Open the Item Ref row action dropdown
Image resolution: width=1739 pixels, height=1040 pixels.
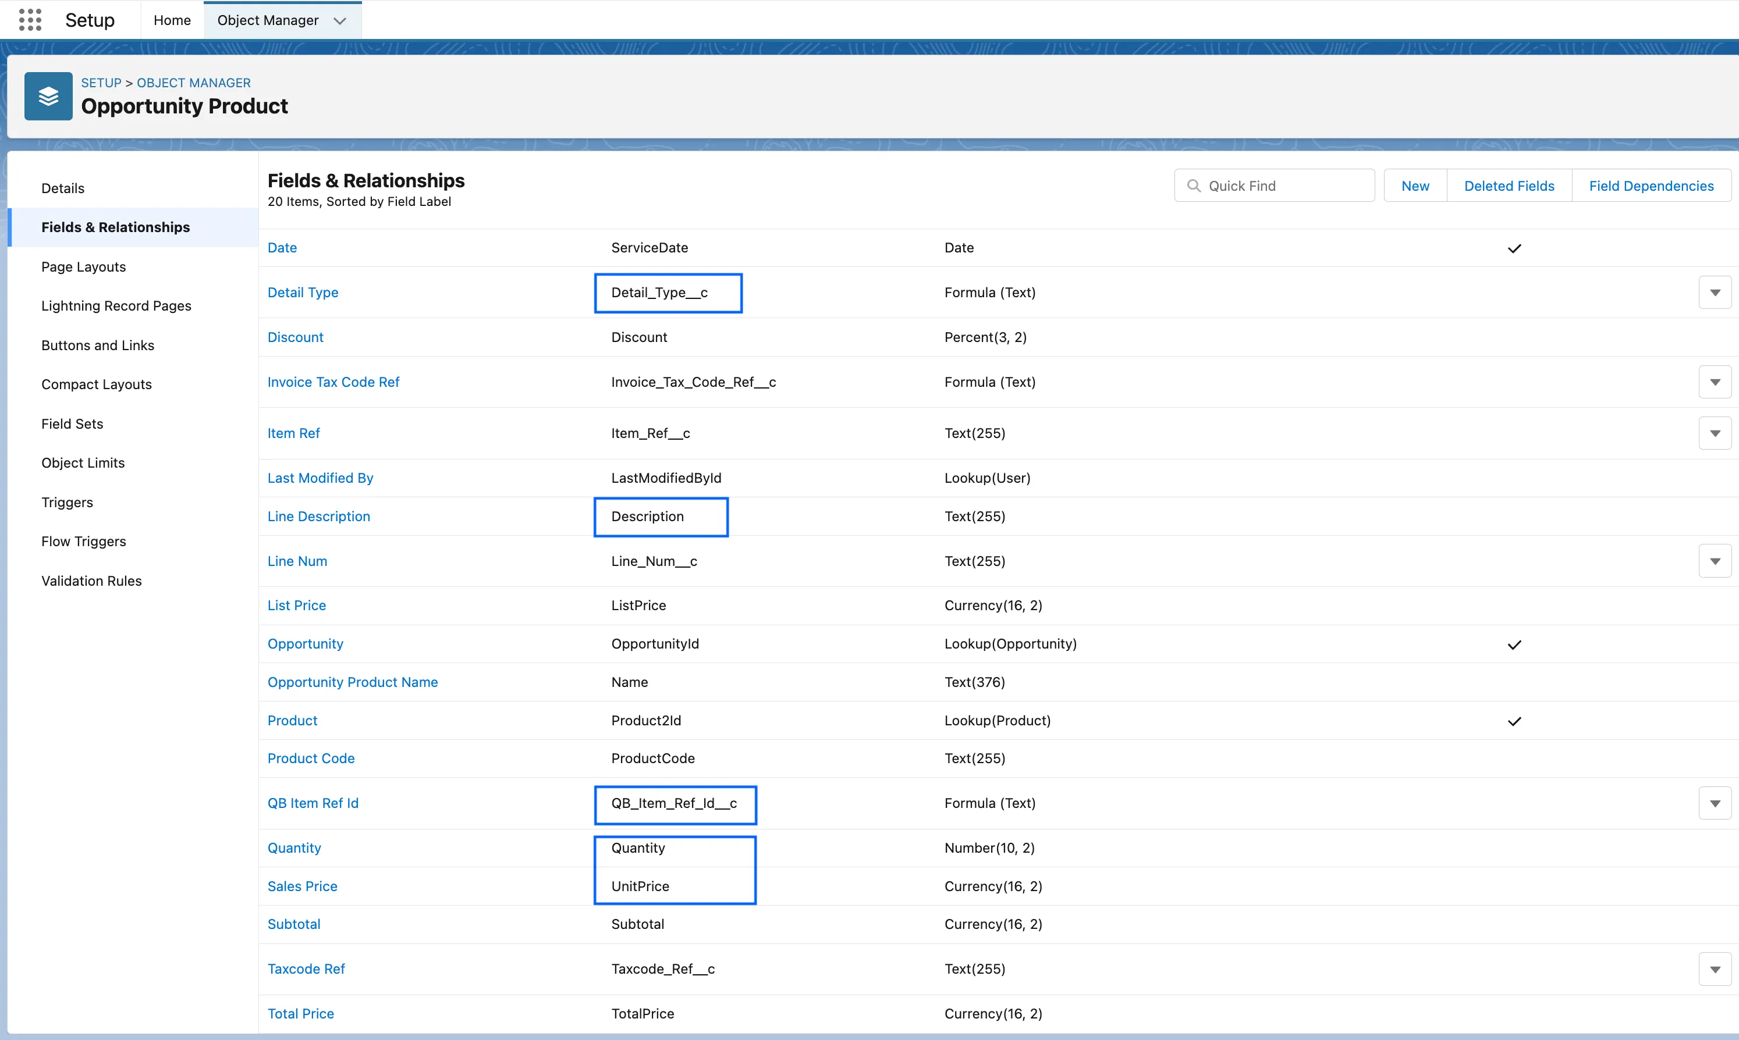[x=1715, y=433]
